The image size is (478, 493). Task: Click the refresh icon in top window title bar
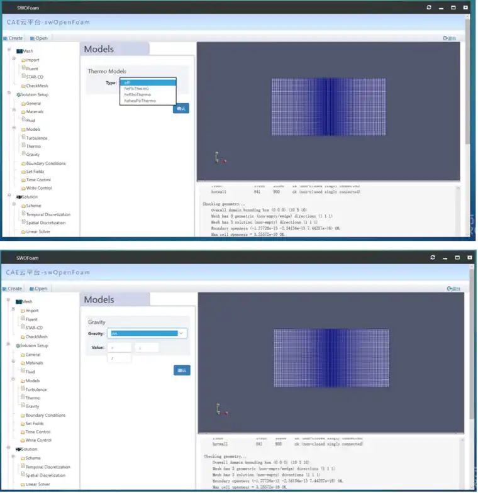[x=429, y=8]
